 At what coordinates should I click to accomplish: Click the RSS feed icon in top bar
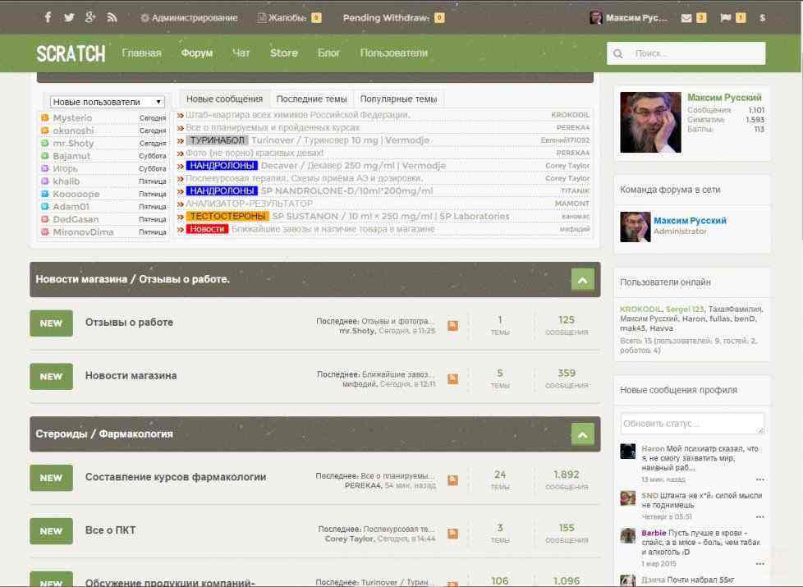(x=112, y=17)
